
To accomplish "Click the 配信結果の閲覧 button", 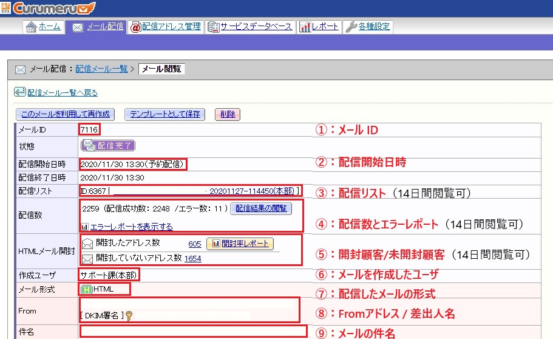I will (x=261, y=208).
